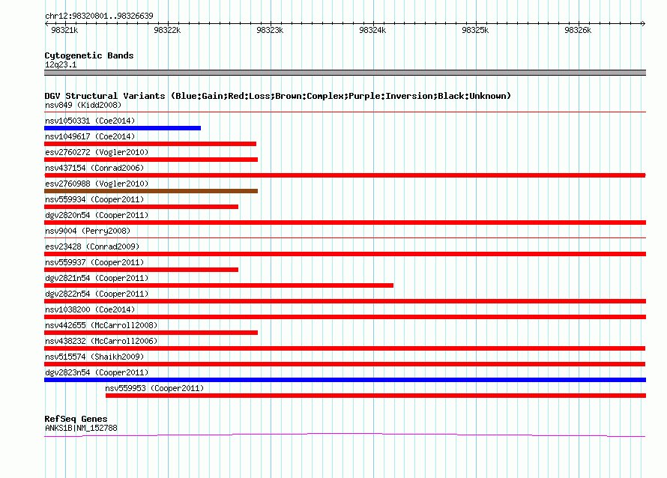Viewport: 667px width, 478px height.
Task: Select the brown esv2760988 (Vogler2010) complex bar
Action: point(151,191)
